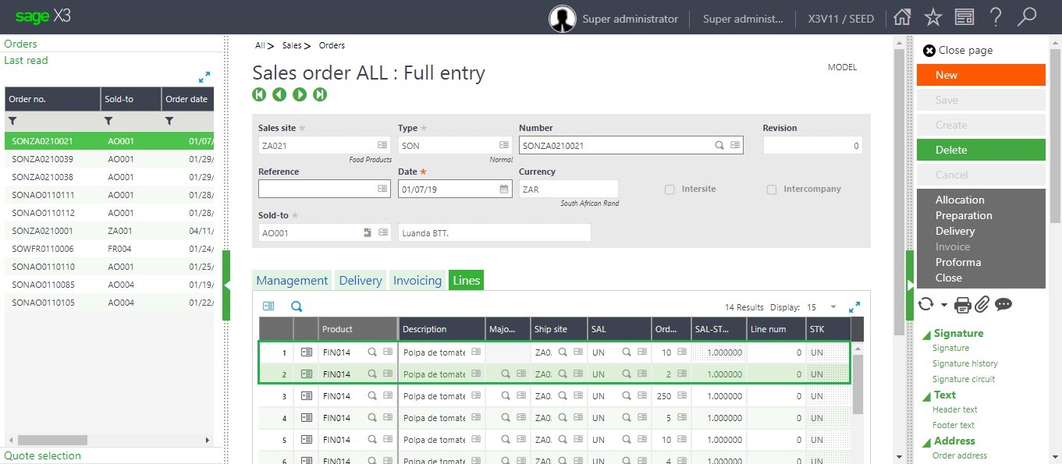Go to the first record arrow
1062x464 pixels.
tap(259, 94)
